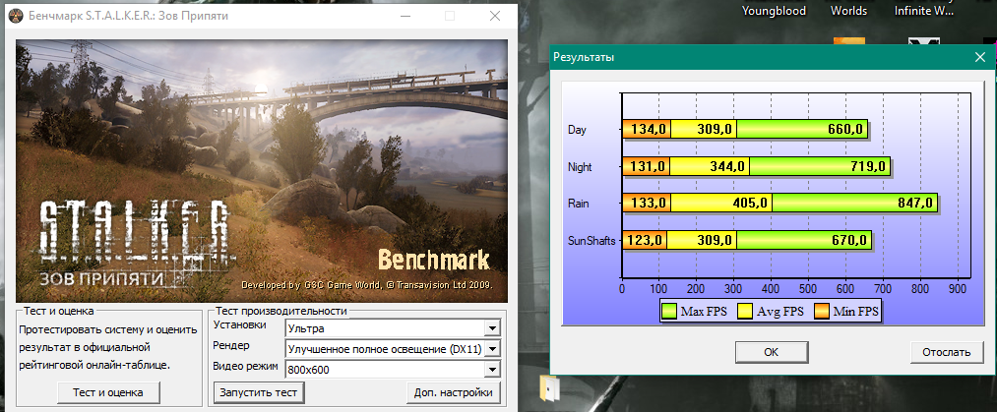Click the Запустить тест button
Image resolution: width=997 pixels, height=412 pixels.
pos(259,392)
